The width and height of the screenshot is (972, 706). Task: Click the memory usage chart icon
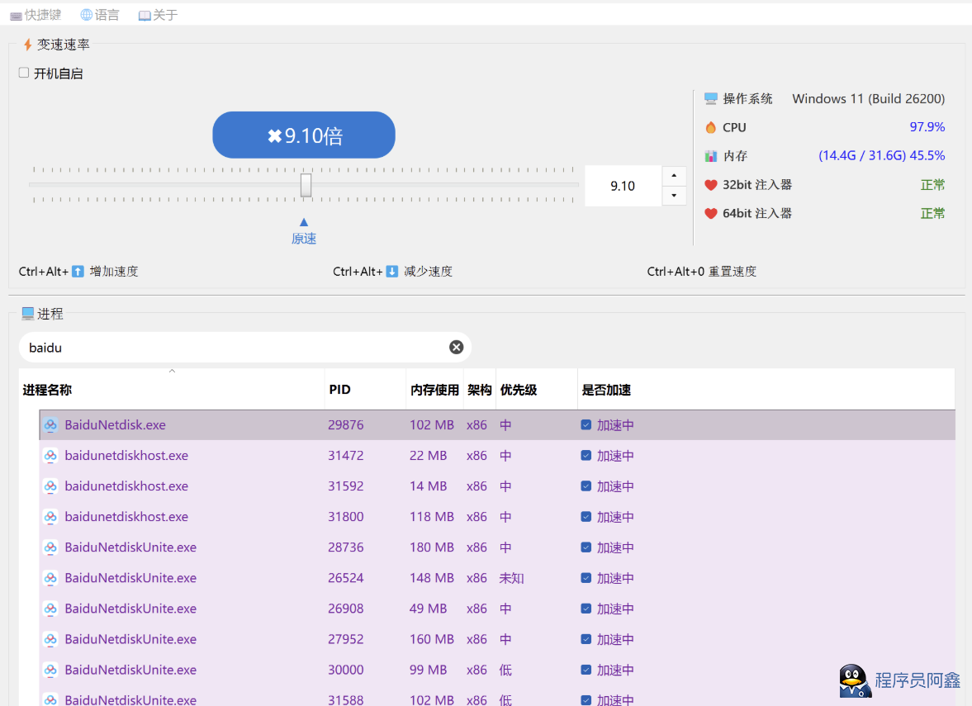pos(710,156)
